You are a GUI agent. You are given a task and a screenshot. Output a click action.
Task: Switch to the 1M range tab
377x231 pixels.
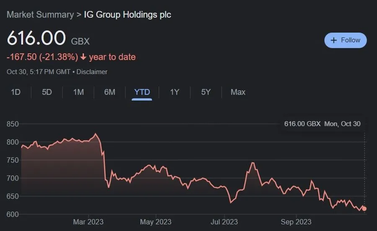[x=78, y=92]
